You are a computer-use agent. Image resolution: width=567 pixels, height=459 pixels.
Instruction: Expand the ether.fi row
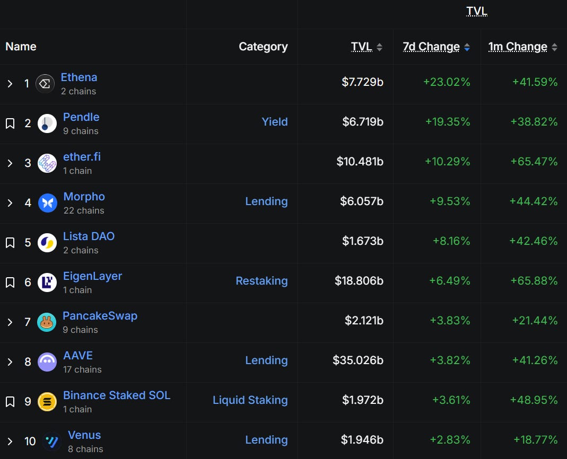(10, 163)
